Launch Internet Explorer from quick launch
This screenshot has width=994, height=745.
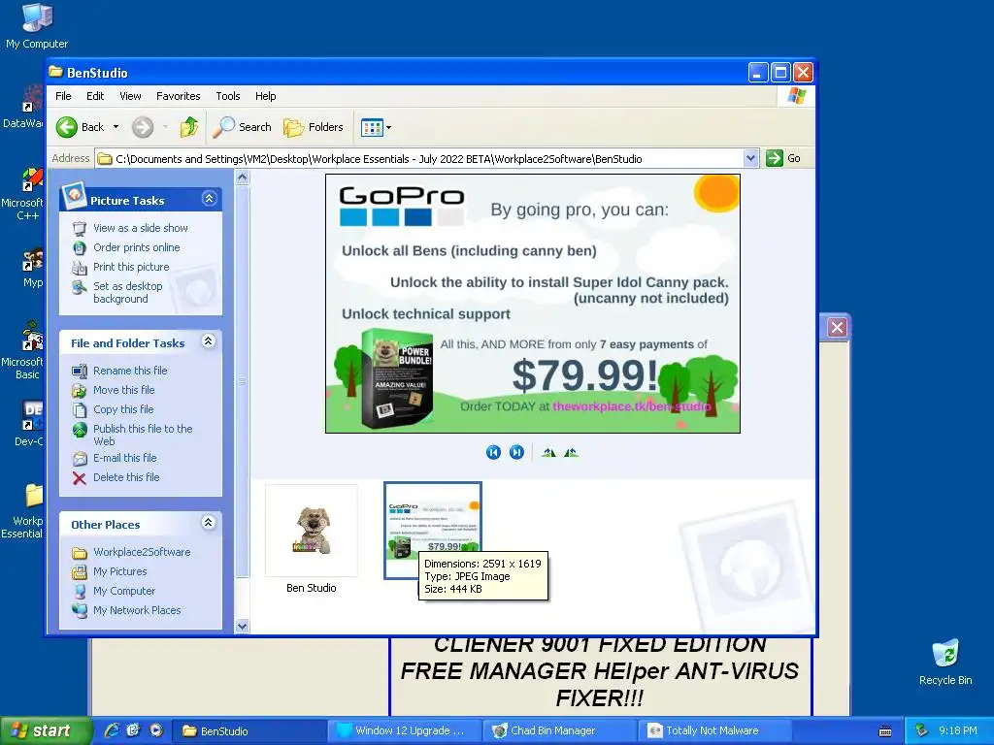112,730
